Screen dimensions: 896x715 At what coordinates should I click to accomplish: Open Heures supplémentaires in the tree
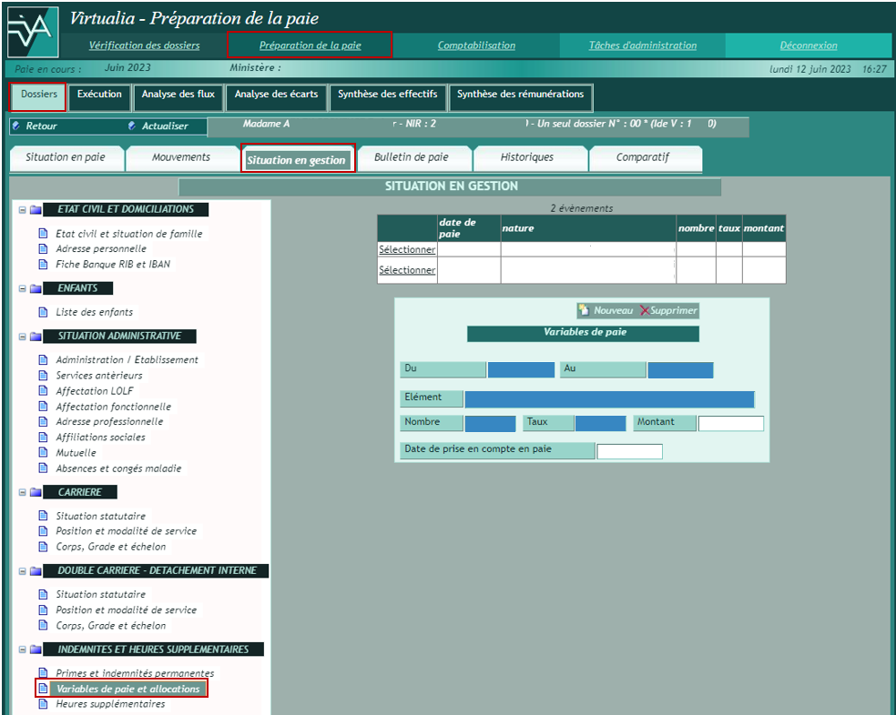pos(110,704)
